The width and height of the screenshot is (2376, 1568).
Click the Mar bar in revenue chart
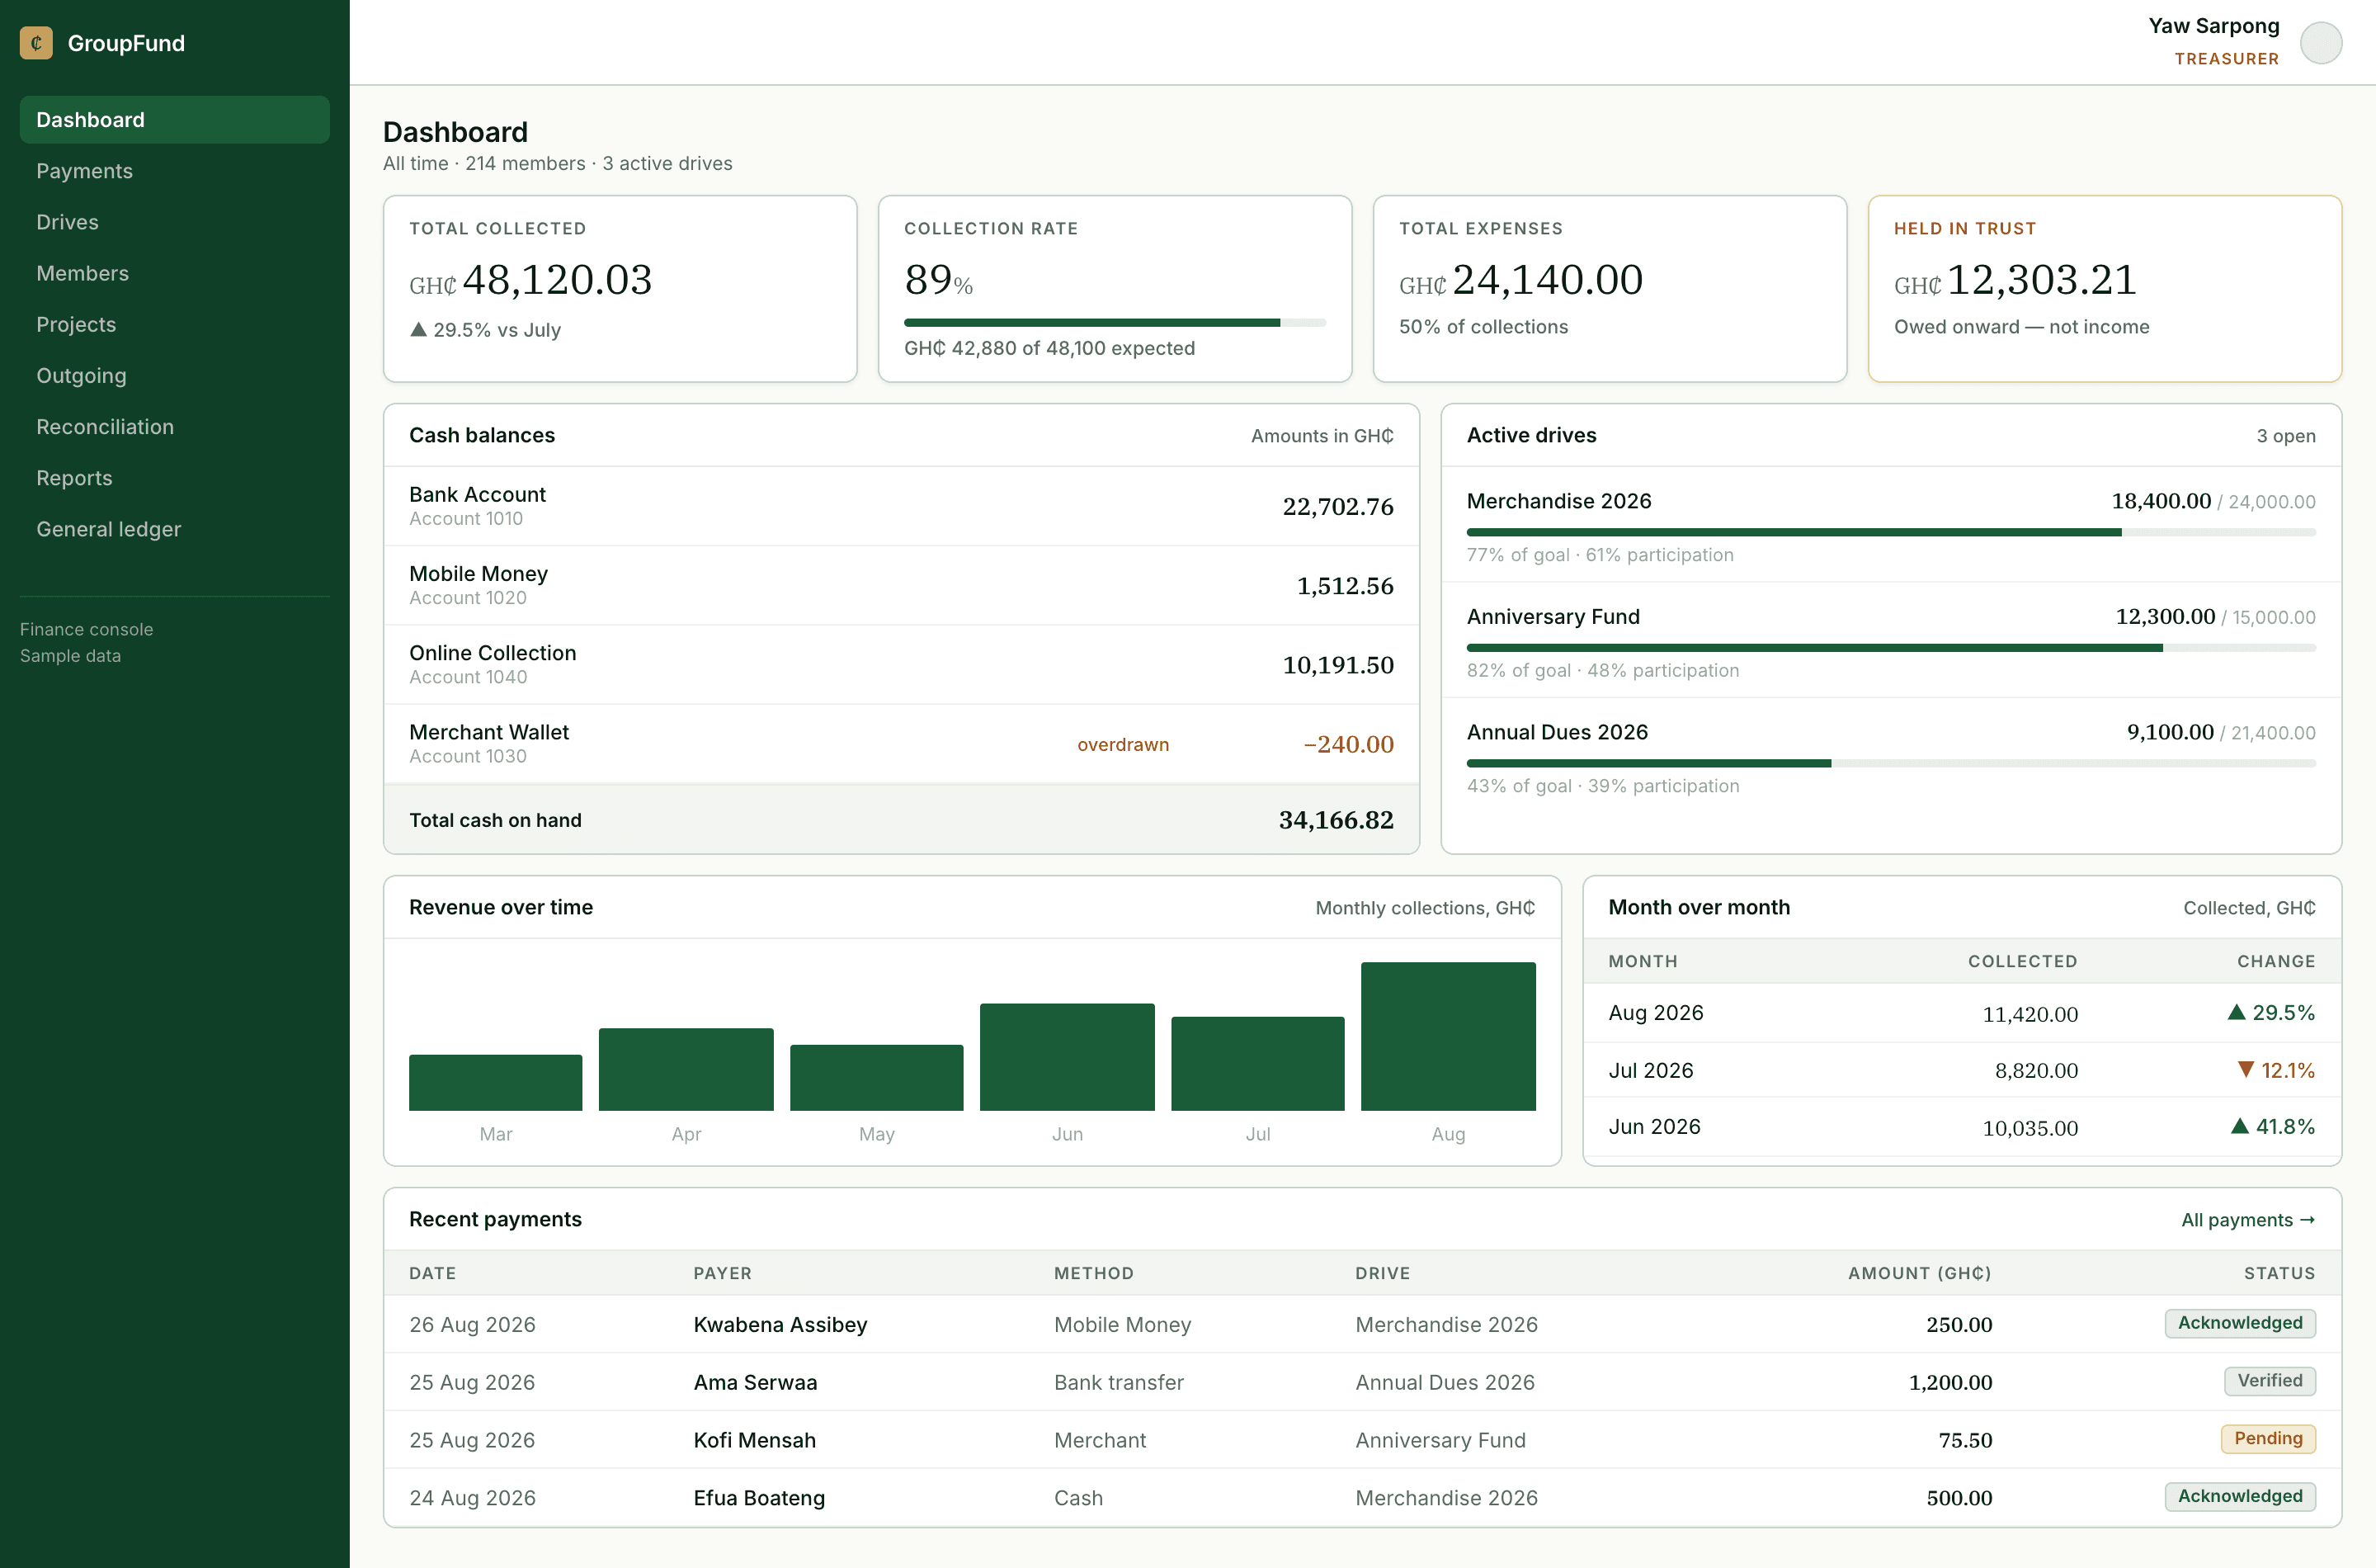point(496,1082)
